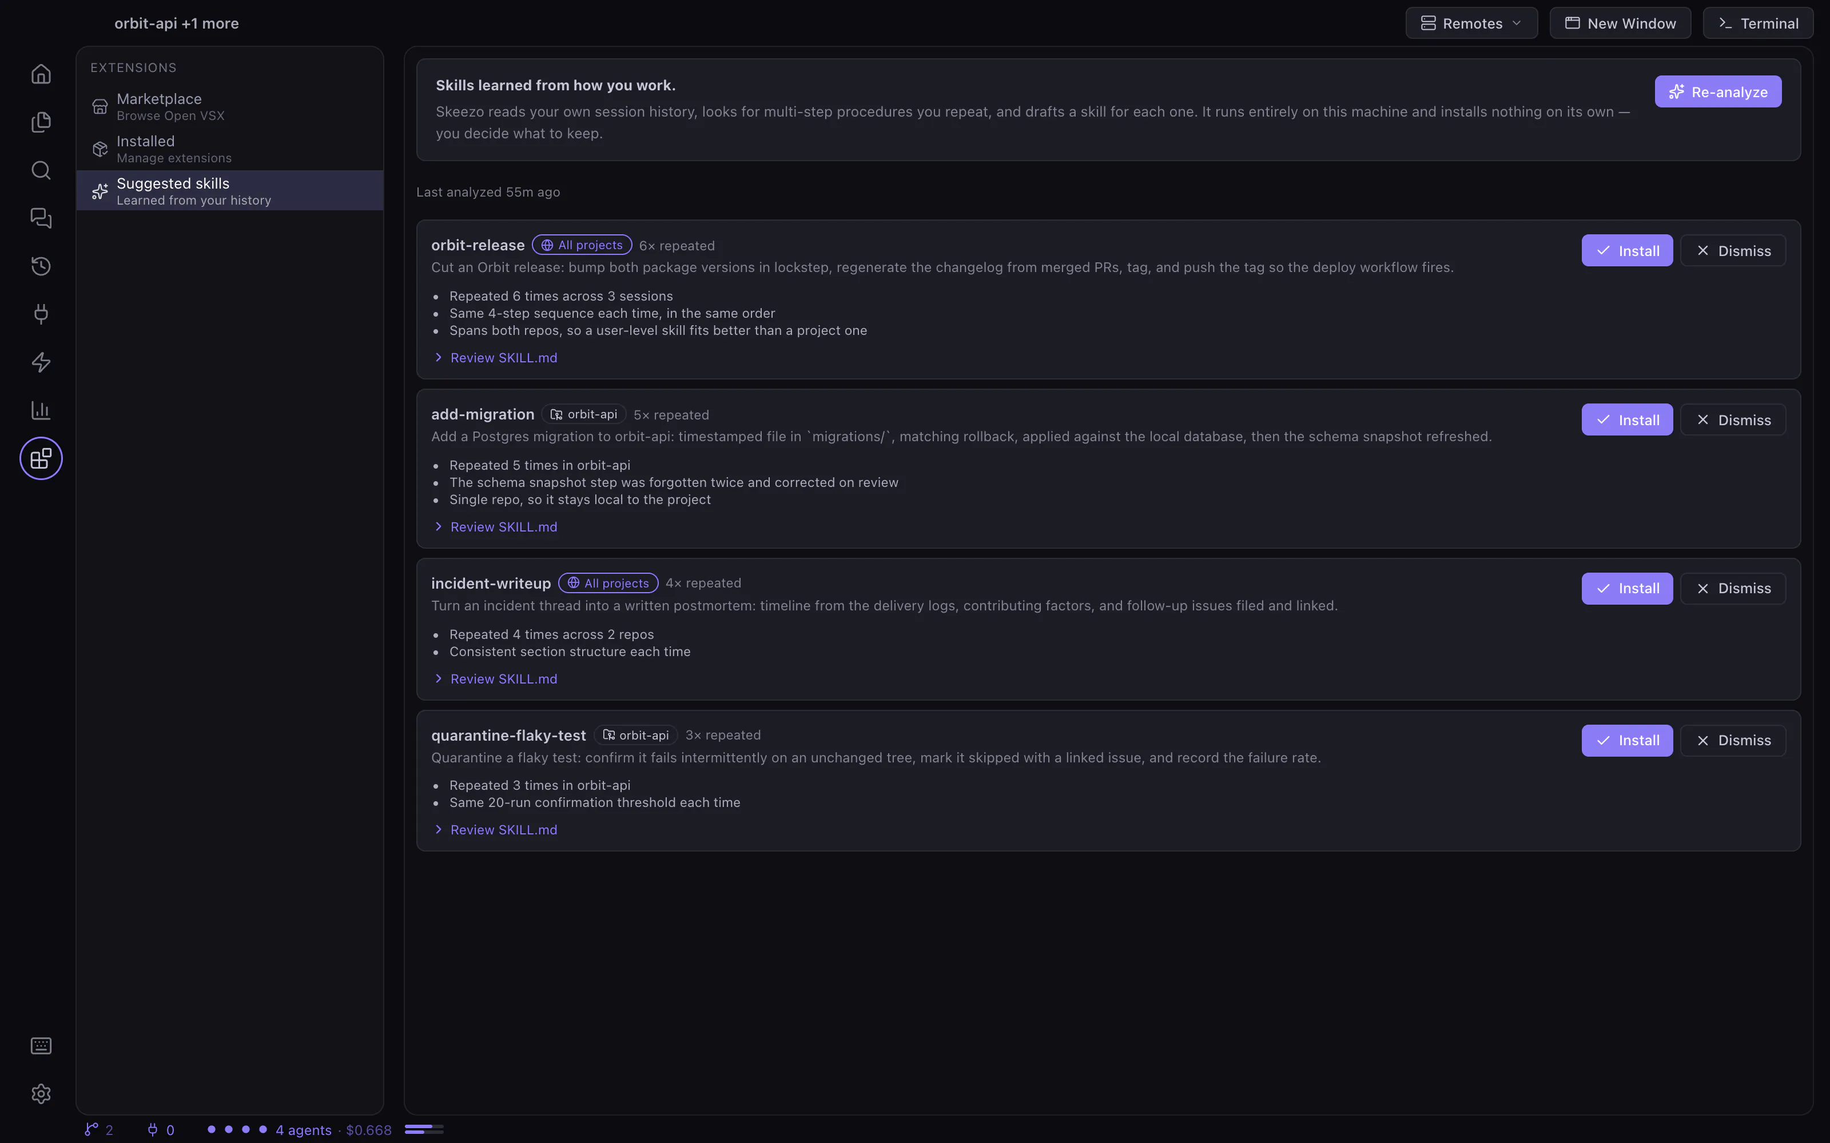1830x1143 pixels.
Task: Click the usage progress bar in status bar
Action: pos(423,1129)
